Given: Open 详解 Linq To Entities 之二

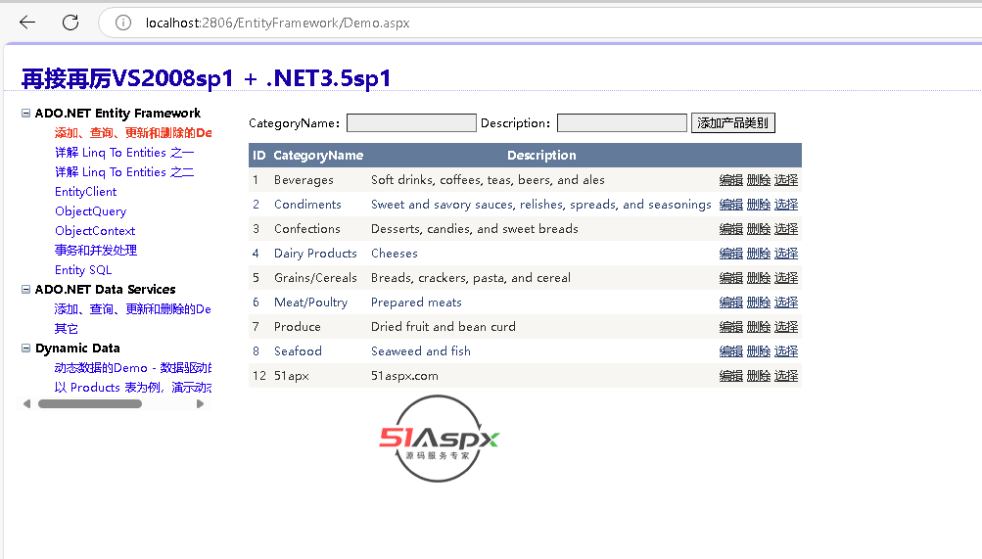Looking at the screenshot, I should click(x=124, y=172).
